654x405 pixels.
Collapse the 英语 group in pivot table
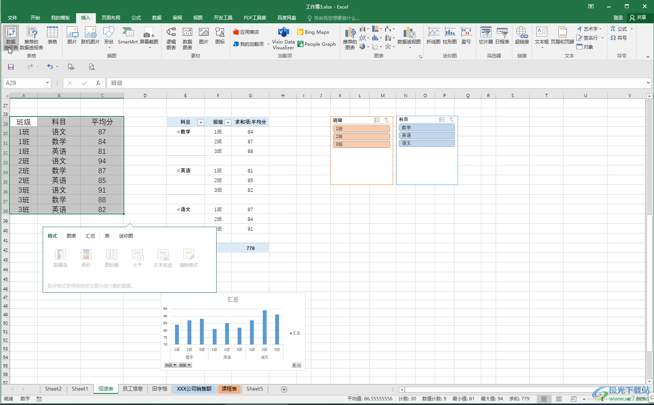pos(179,171)
